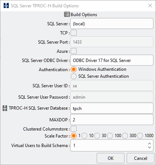Click the icon beside TPROC-H SQL Server Database
This screenshot has width=156, height=165.
coord(5,108)
